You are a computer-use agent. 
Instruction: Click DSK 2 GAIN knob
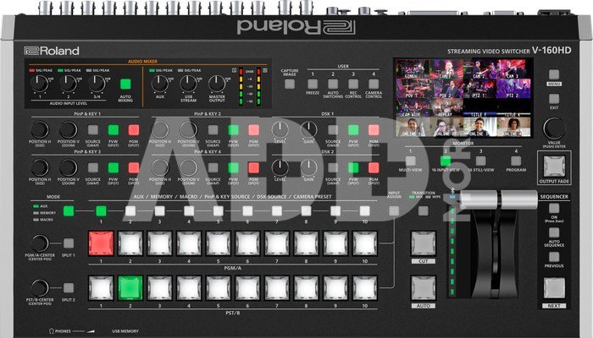click(x=309, y=168)
